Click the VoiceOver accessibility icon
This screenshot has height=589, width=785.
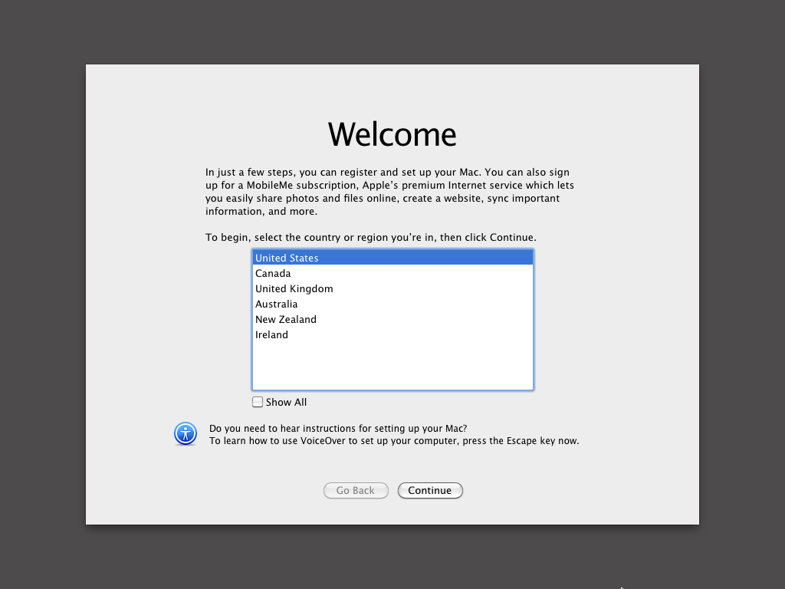pos(186,434)
